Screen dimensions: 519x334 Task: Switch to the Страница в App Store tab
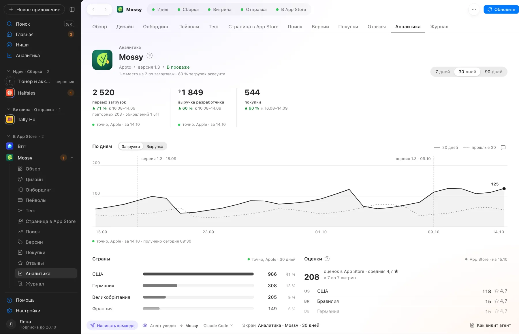click(x=253, y=27)
